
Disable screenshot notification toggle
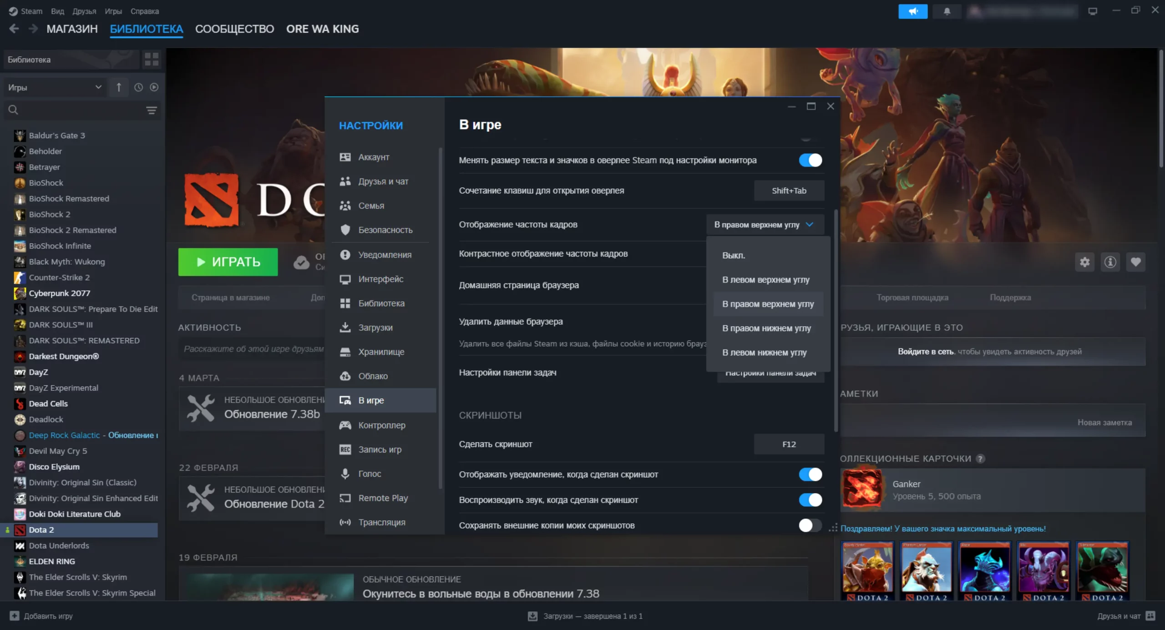click(x=810, y=474)
